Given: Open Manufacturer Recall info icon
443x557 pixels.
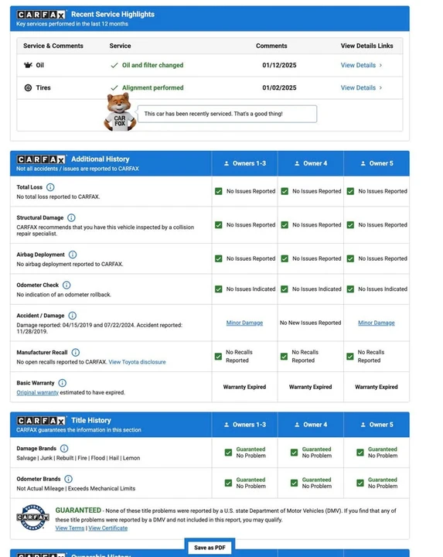Looking at the screenshot, I should [75, 353].
